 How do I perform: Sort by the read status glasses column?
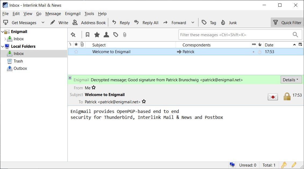pos(254,45)
